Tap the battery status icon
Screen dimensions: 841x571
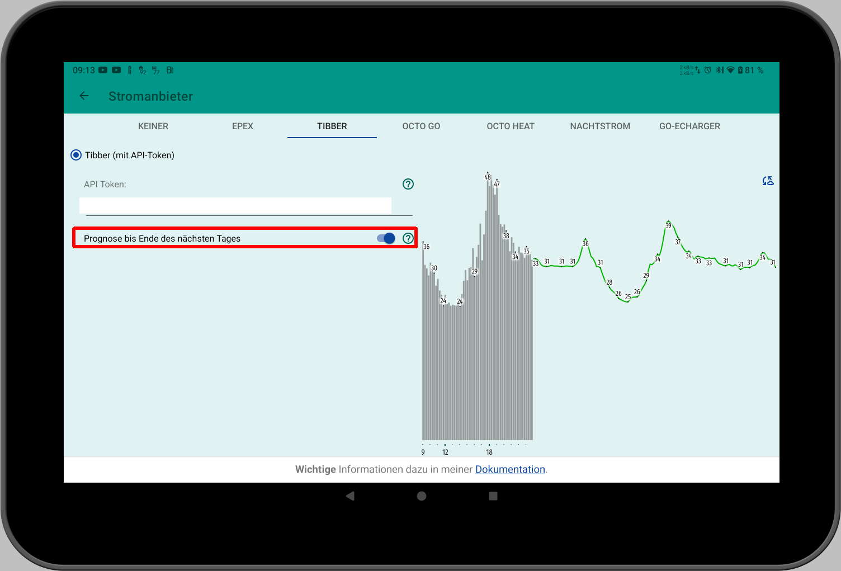click(740, 70)
